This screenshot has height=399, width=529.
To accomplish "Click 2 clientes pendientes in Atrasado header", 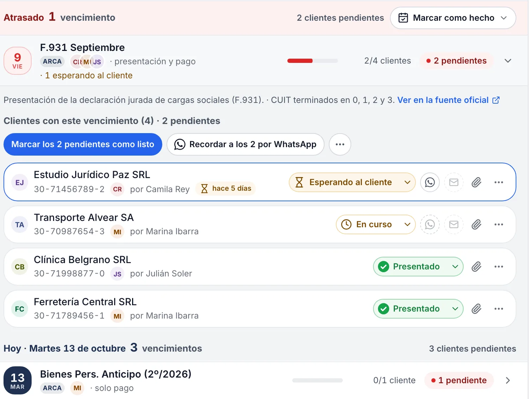I will tap(340, 18).
